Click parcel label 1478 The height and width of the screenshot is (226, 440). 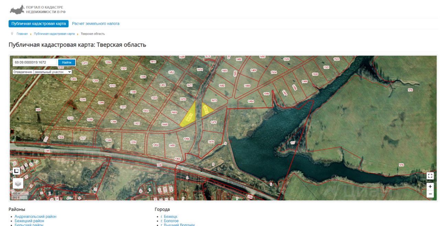(211, 142)
